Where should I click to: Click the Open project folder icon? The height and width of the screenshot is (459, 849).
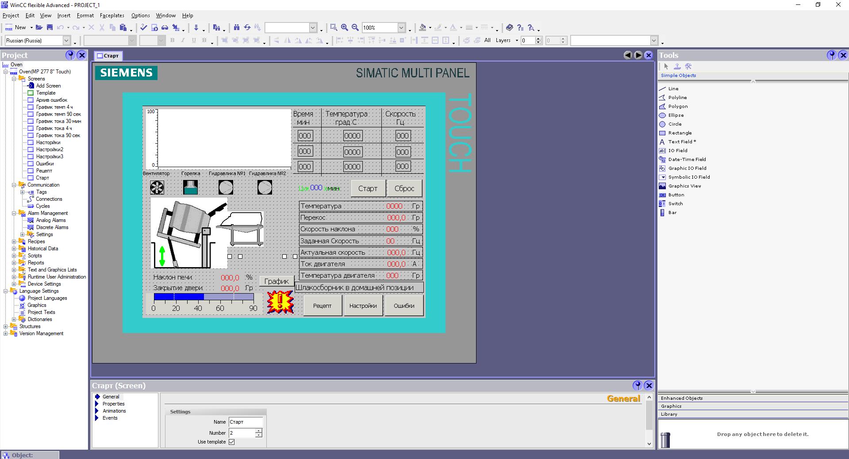click(39, 27)
